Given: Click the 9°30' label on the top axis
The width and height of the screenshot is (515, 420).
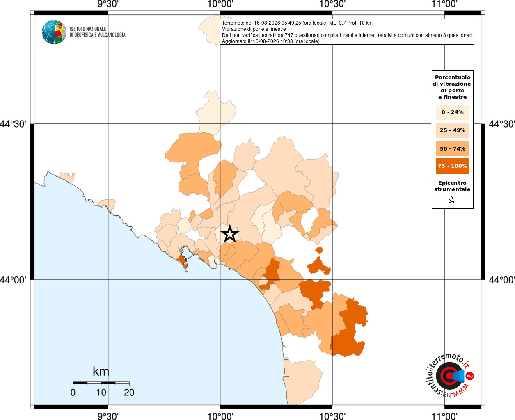Looking at the screenshot, I should tap(108, 4).
